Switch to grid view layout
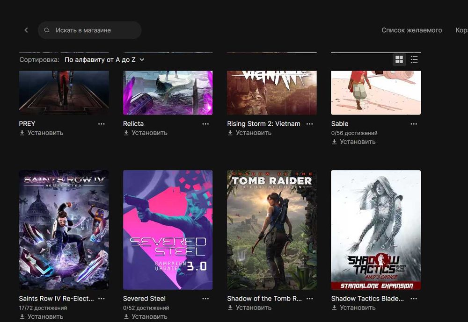This screenshot has width=468, height=322. pos(399,59)
